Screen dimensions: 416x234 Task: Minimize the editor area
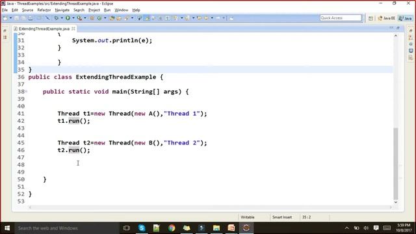[x=391, y=28]
